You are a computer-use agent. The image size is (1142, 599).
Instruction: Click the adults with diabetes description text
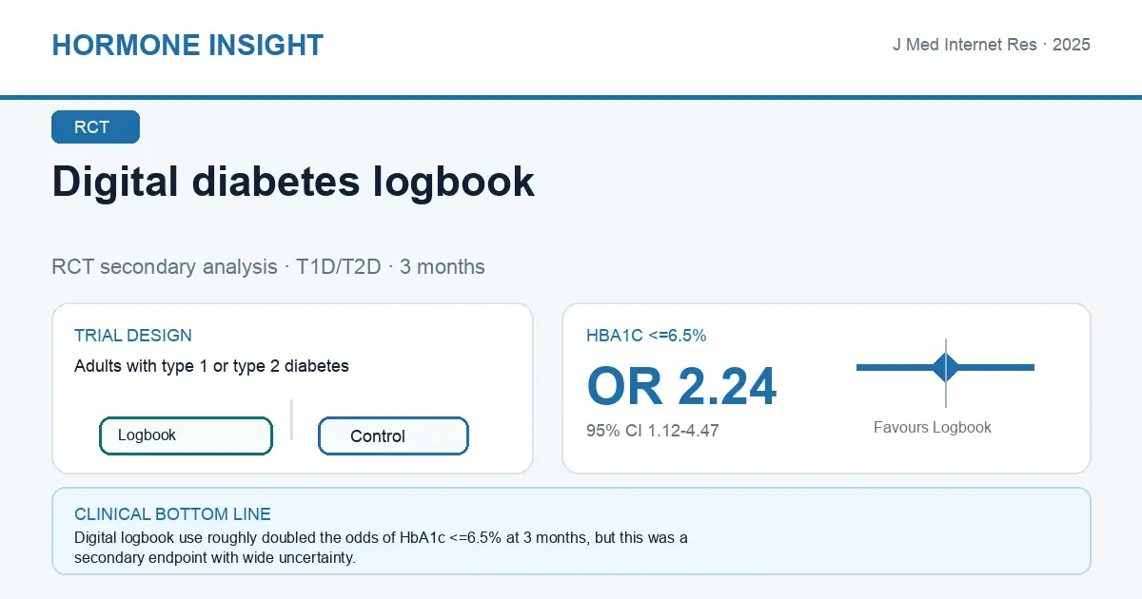(x=211, y=366)
